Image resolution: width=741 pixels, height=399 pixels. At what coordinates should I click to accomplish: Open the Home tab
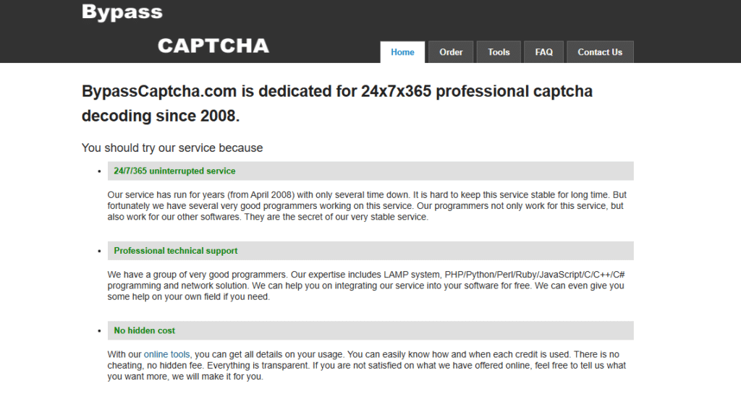coord(402,52)
